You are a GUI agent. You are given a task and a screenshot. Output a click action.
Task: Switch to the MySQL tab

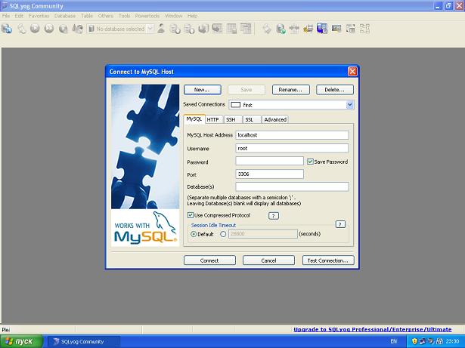tap(194, 119)
